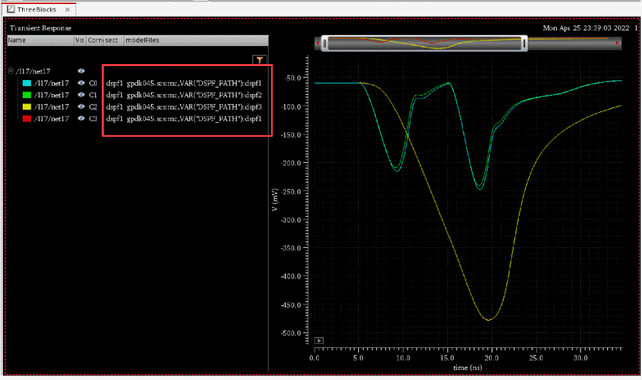Collapse the /I17/net17 tree group
642x380 pixels.
11,71
